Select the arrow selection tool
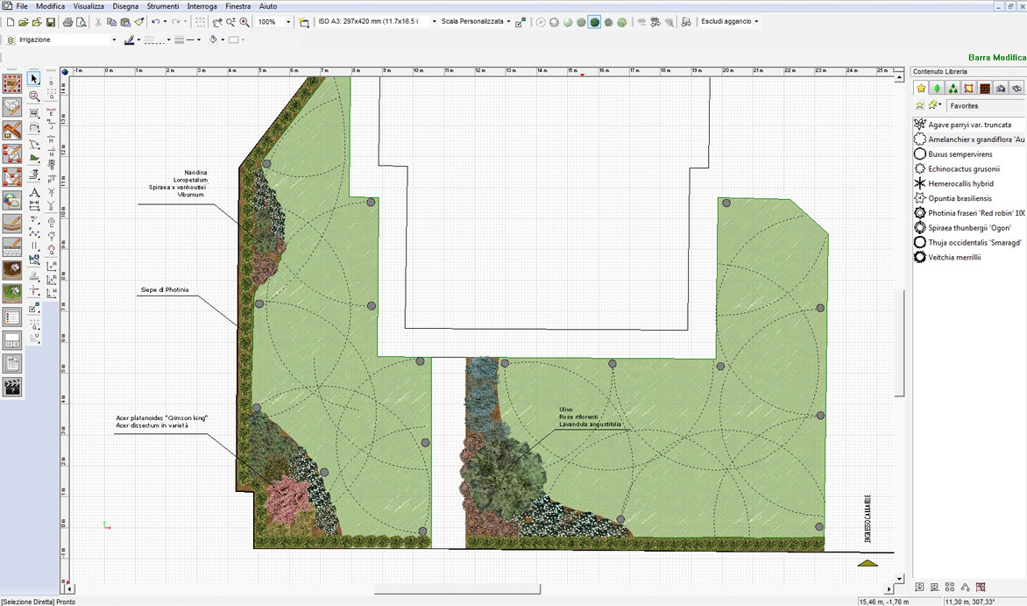 [34, 79]
